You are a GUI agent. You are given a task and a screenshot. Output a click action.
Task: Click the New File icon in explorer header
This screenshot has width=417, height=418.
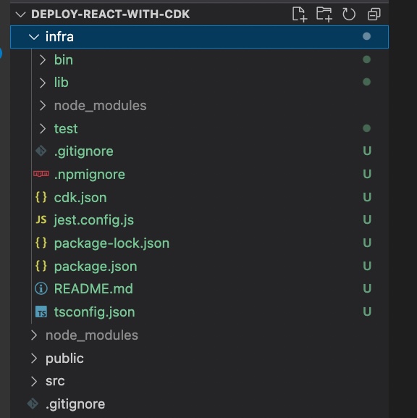tap(300, 14)
